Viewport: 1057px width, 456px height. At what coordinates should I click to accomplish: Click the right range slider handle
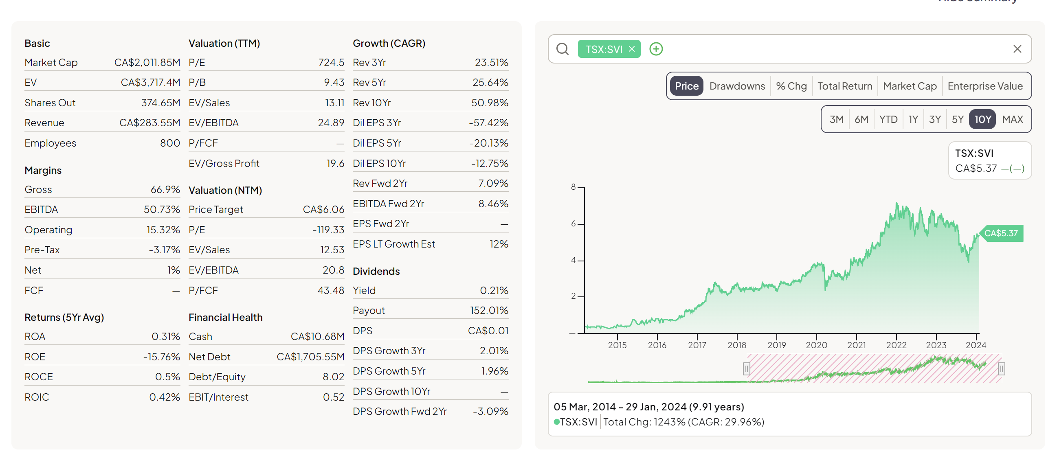click(x=1001, y=368)
